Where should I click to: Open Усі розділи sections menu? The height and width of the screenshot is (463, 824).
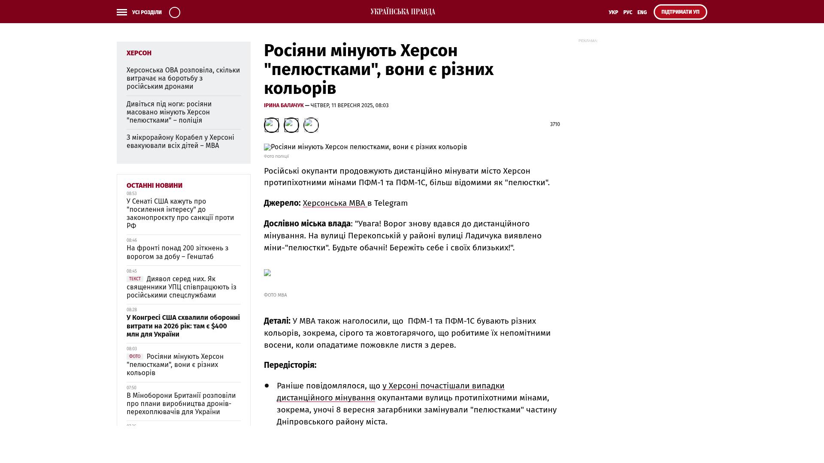tap(147, 12)
